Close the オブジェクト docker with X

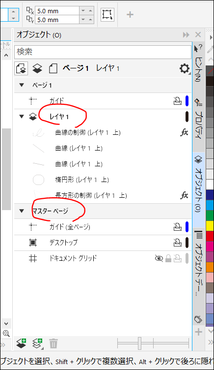198,35
